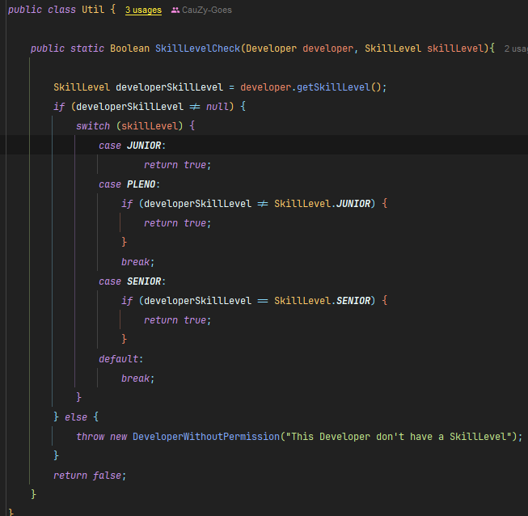
Task: Click the developerSkillLevel variable declaration
Action: click(x=169, y=87)
